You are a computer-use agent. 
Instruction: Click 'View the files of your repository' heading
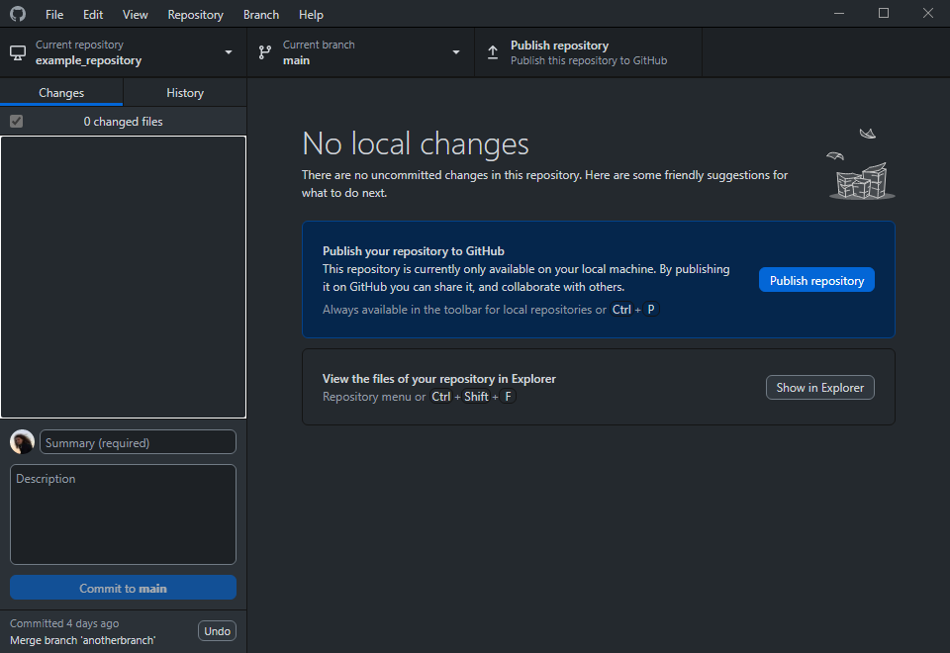[438, 379]
